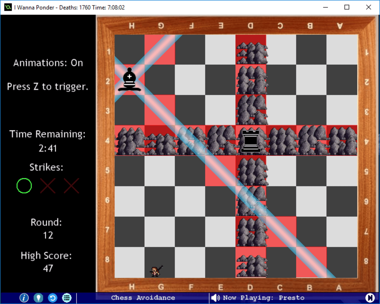This screenshot has height=304, width=380.
Task: Click the black rook piece on D4
Action: coord(251,140)
